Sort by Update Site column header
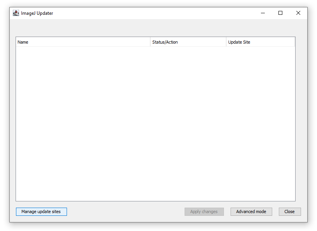Viewport: 317px width, 231px height. pyautogui.click(x=261, y=42)
